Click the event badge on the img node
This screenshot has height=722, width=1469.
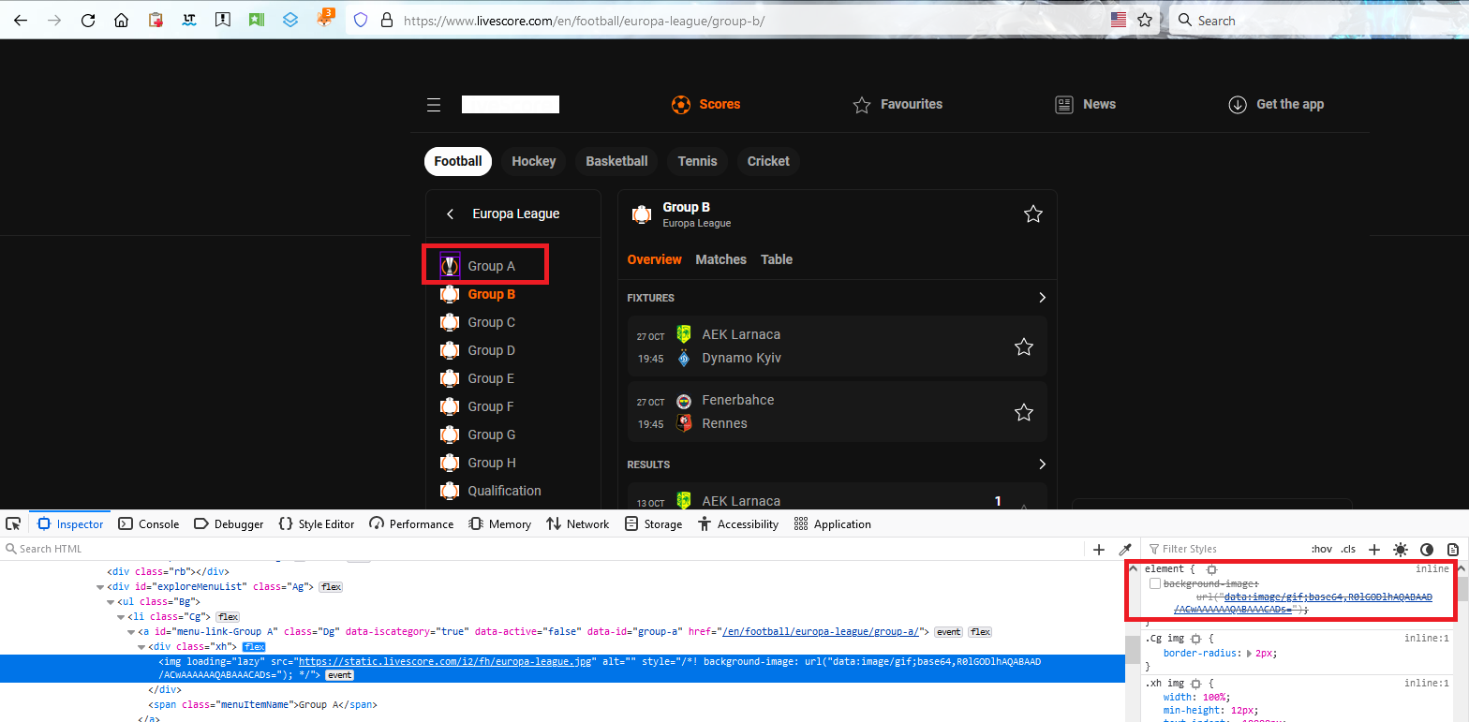click(x=339, y=675)
